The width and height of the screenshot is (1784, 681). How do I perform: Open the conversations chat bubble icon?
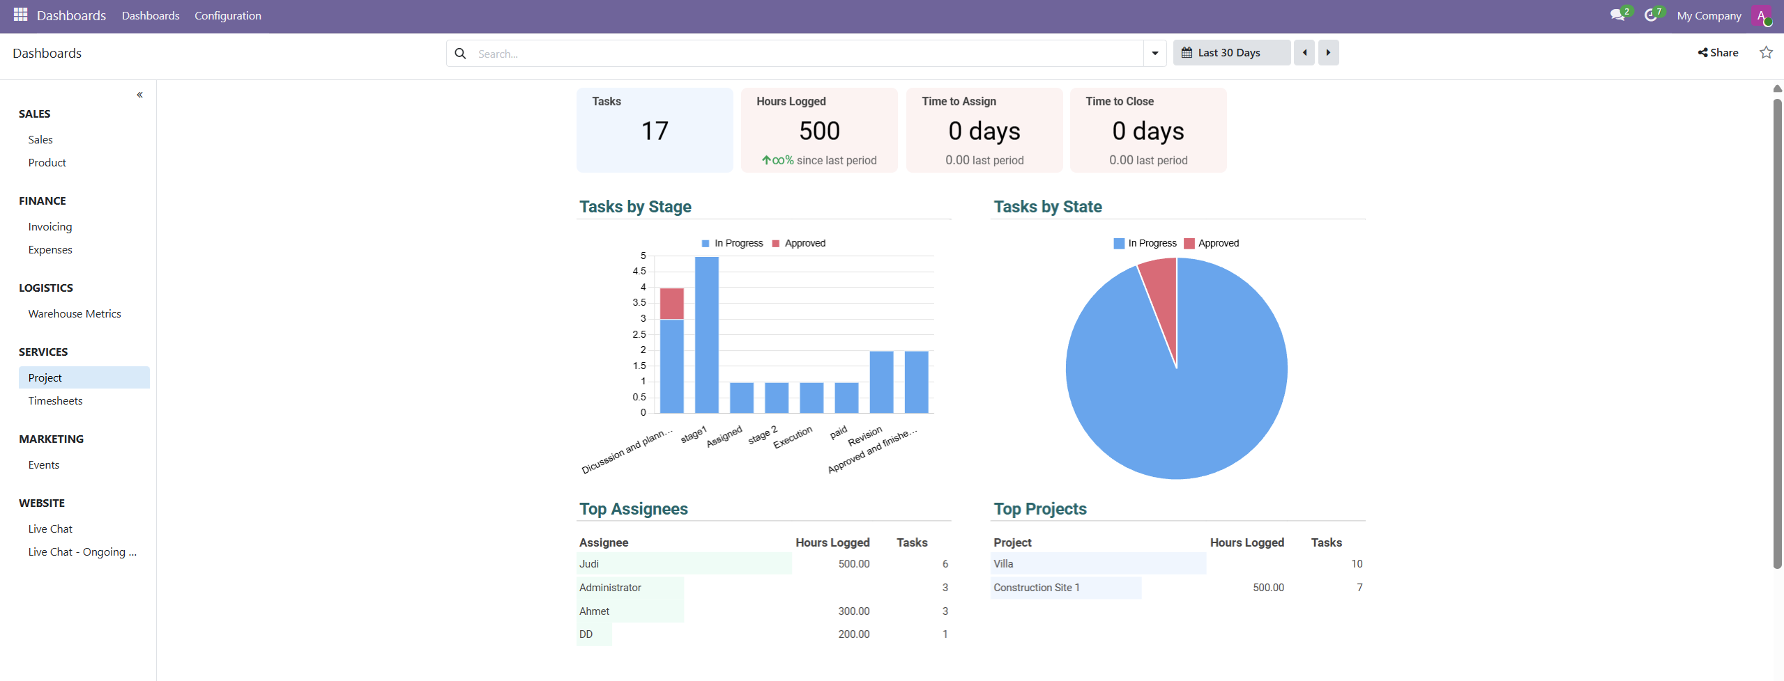click(1617, 15)
